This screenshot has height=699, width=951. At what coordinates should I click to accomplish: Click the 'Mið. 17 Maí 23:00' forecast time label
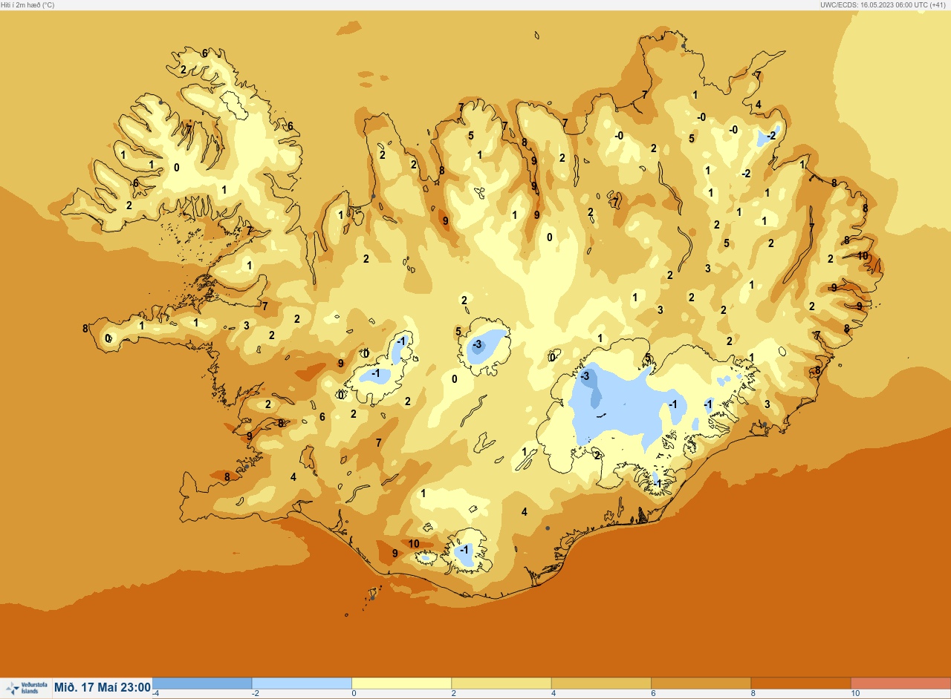(x=103, y=687)
